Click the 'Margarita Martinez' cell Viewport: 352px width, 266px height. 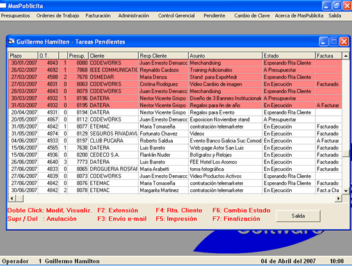[163, 190]
